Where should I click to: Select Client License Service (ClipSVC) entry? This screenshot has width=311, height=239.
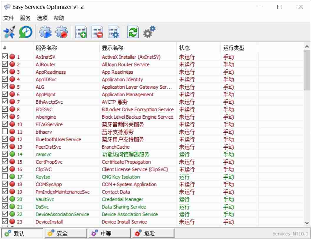click(135, 169)
